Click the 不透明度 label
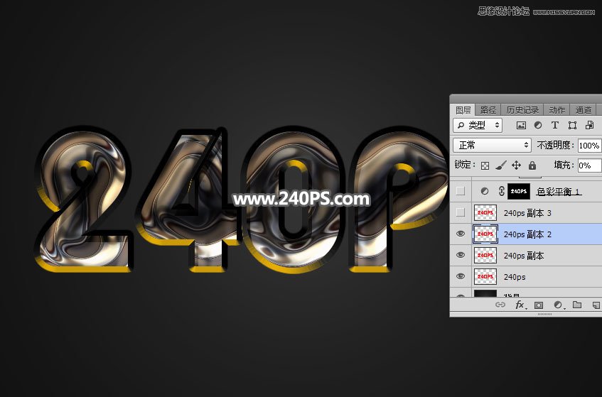 [554, 146]
